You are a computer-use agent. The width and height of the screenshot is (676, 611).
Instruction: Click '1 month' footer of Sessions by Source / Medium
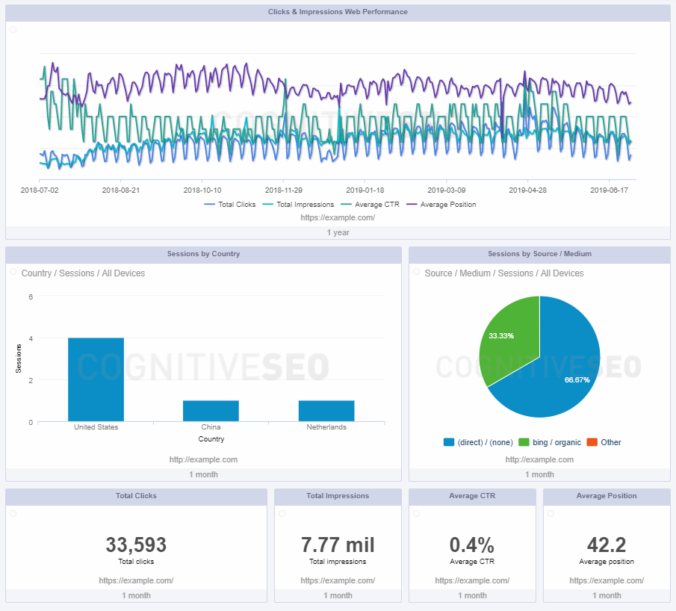539,474
